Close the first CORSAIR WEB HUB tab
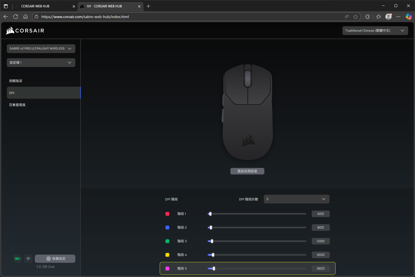This screenshot has width=415, height=277. [74, 6]
